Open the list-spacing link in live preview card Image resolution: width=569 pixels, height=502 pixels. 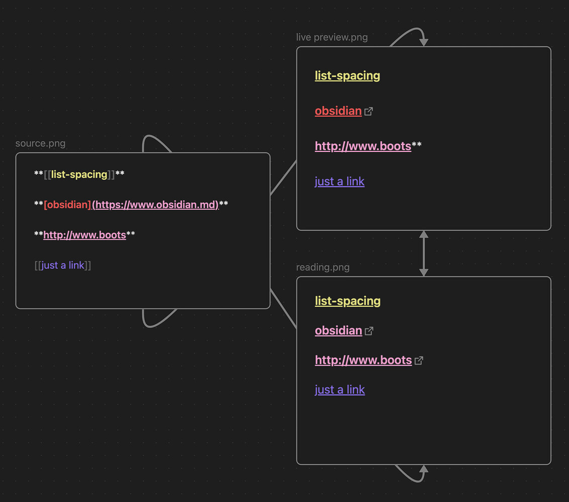coord(347,75)
